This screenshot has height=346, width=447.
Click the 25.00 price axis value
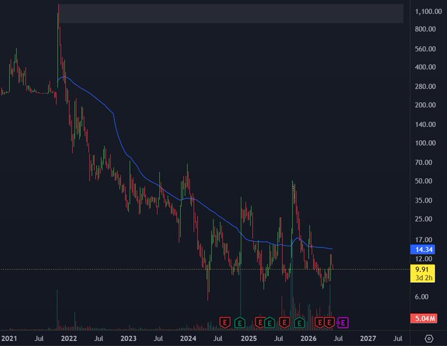[423, 219]
